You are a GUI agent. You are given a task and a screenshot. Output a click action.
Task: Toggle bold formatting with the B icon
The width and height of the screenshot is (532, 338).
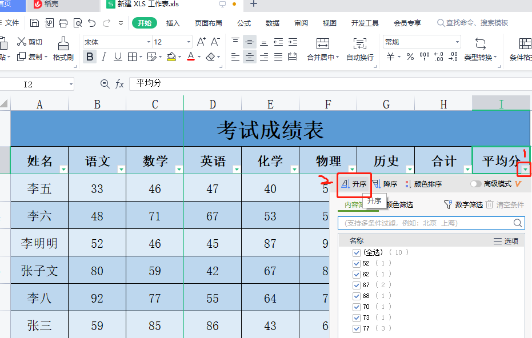[x=90, y=57]
